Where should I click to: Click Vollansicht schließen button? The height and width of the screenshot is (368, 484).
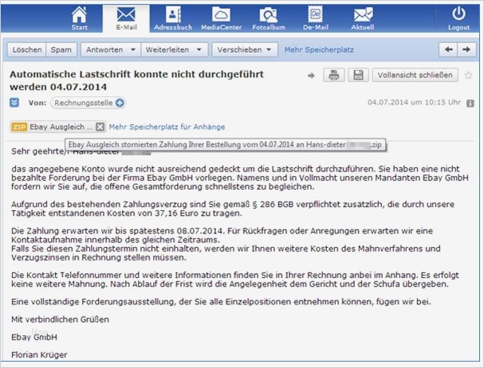tap(415, 75)
